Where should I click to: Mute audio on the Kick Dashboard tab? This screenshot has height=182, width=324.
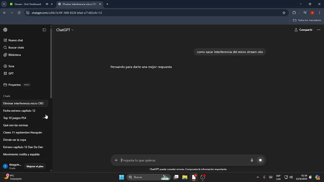click(47, 4)
